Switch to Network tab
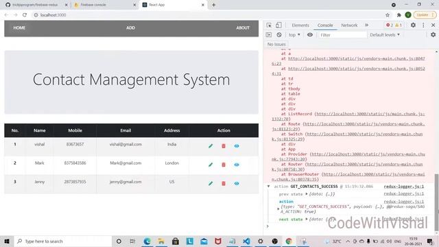 [349, 25]
